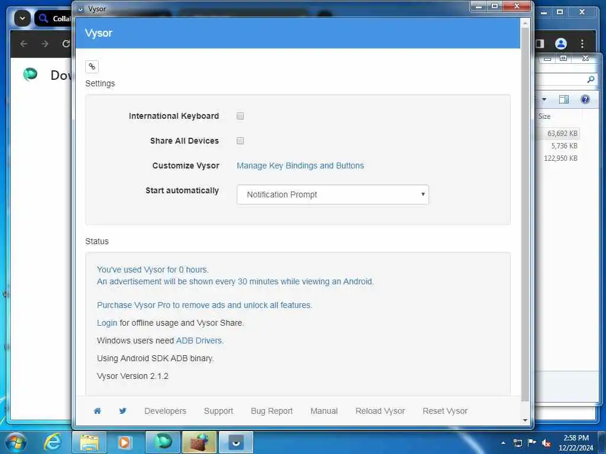Click the advertisement every 30 minutes link

tap(236, 281)
